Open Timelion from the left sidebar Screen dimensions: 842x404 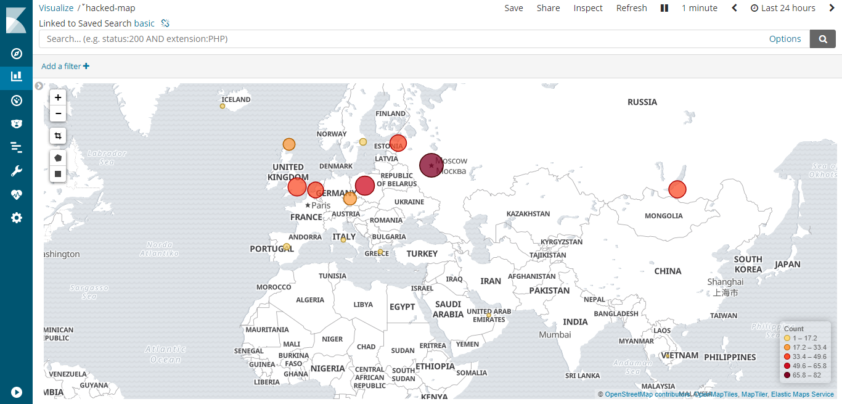[16, 147]
